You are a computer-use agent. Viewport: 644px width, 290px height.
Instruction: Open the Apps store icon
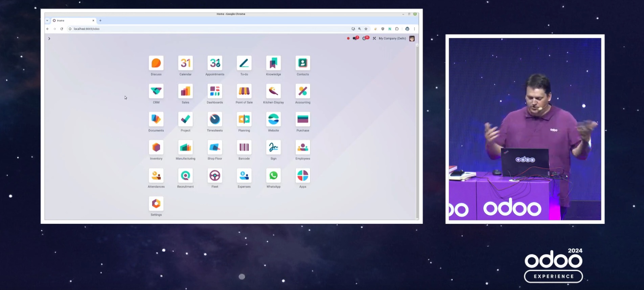coord(303,176)
